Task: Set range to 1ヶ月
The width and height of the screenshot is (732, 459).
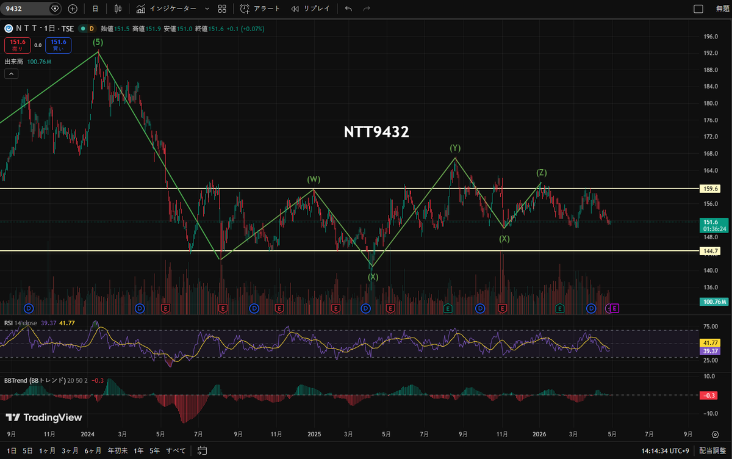Action: (48, 450)
